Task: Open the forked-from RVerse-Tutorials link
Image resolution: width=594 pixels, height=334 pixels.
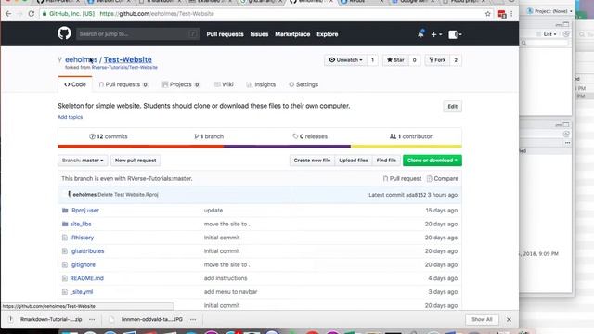Action: [124, 68]
